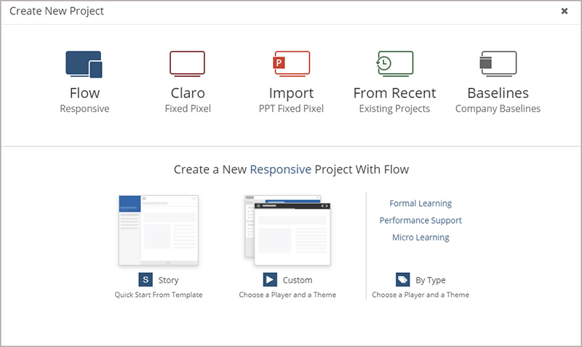Choose the Performance Support link
The height and width of the screenshot is (347, 582).
tap(420, 220)
